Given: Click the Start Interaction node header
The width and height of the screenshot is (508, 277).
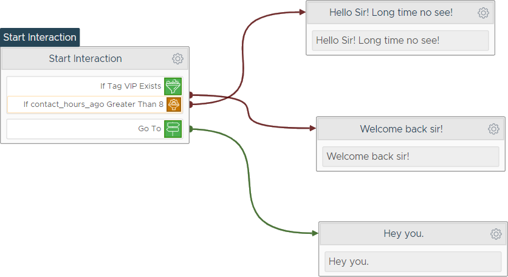Looking at the screenshot, I should click(x=95, y=59).
